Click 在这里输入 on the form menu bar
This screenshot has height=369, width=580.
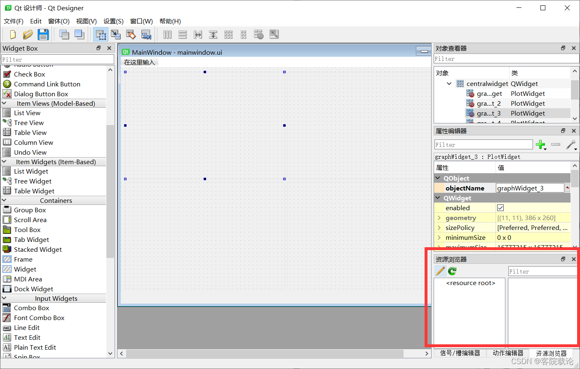click(139, 62)
